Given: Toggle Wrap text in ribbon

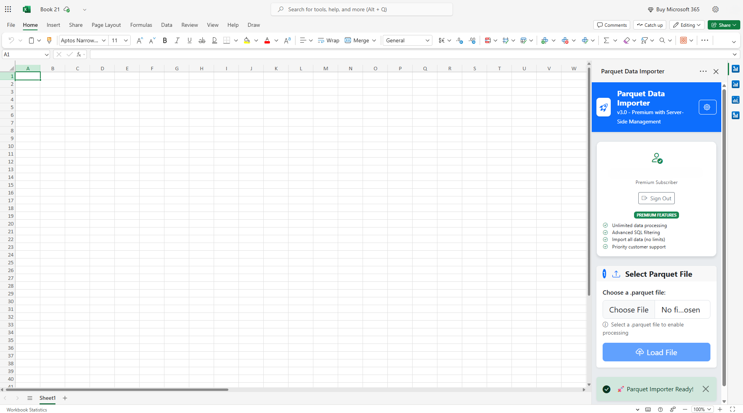Looking at the screenshot, I should (x=328, y=40).
